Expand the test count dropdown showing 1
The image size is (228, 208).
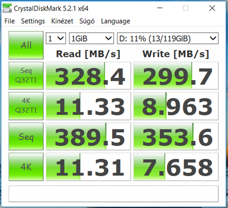pos(56,39)
